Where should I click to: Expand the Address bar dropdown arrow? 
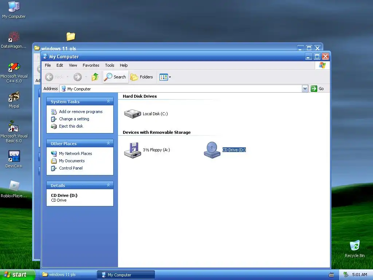click(x=305, y=89)
